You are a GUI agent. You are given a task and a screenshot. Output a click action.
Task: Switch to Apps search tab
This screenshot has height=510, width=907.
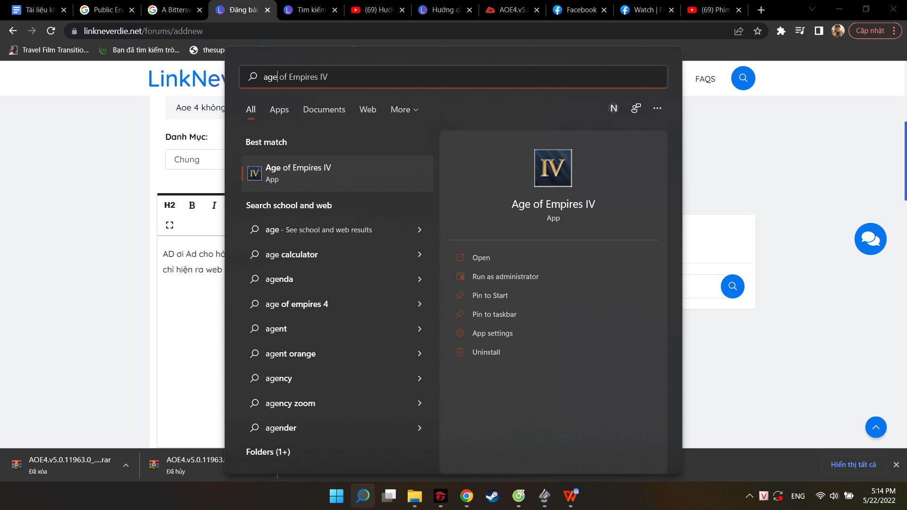click(279, 110)
